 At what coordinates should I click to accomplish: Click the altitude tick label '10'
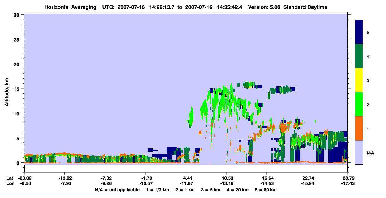coord(17,113)
